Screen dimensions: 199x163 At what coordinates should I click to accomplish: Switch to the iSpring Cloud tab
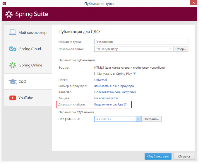[x=28, y=49]
